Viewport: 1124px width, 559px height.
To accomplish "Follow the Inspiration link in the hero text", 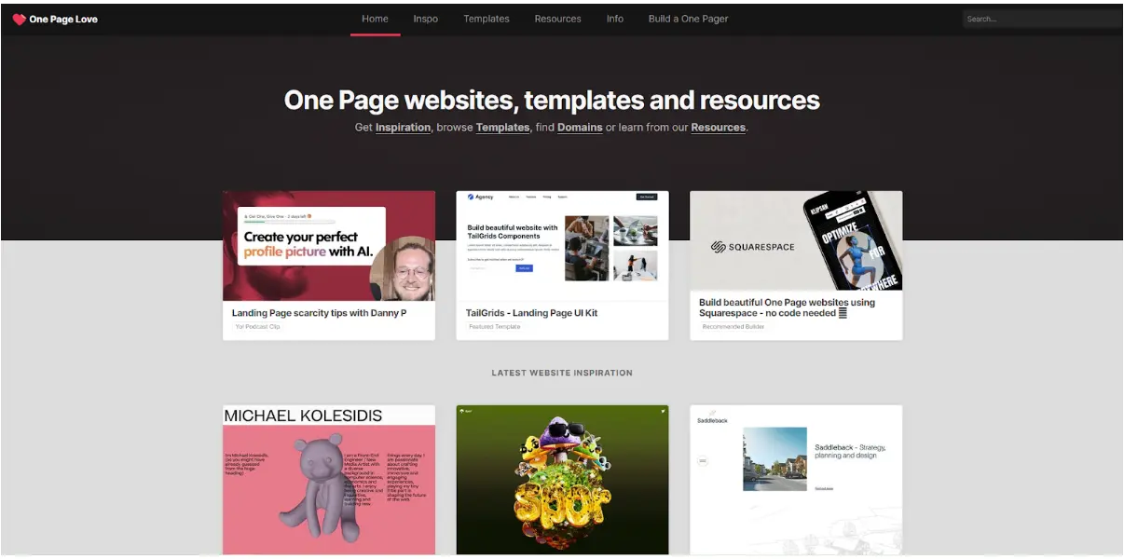I will coord(403,128).
